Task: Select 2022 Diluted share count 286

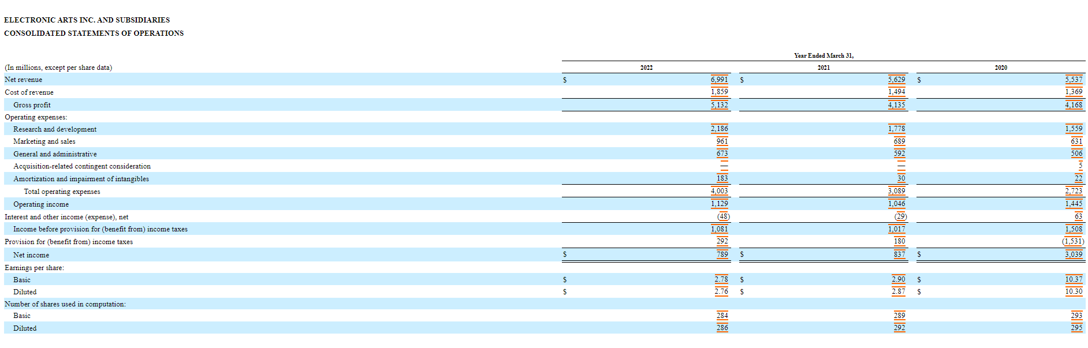Action: point(722,328)
